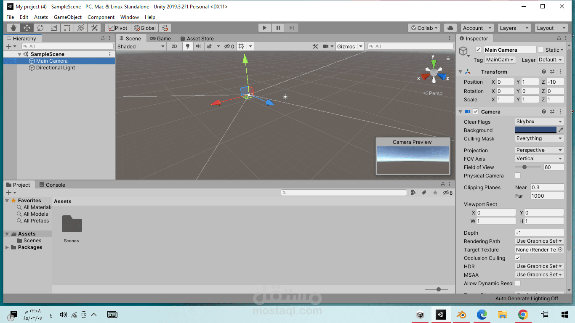Screen dimensions: 575x323
Task: Collapse the SampleScene hierarchy
Action: coord(20,54)
